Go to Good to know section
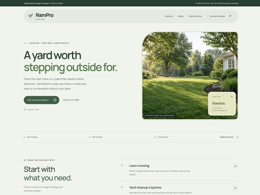260x195 pixels. point(195,16)
